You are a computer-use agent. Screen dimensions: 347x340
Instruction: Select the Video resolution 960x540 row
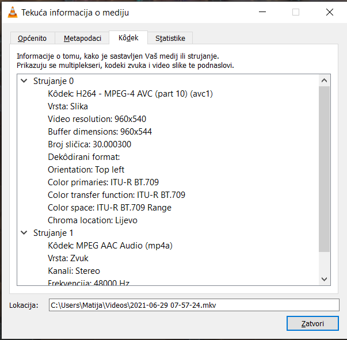click(x=97, y=119)
